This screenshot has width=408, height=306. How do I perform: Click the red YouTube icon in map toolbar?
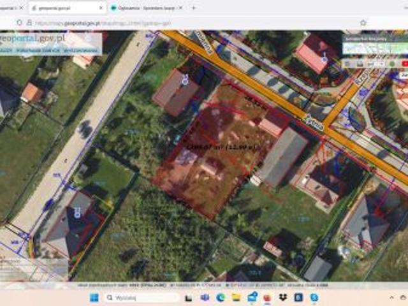click(x=405, y=64)
